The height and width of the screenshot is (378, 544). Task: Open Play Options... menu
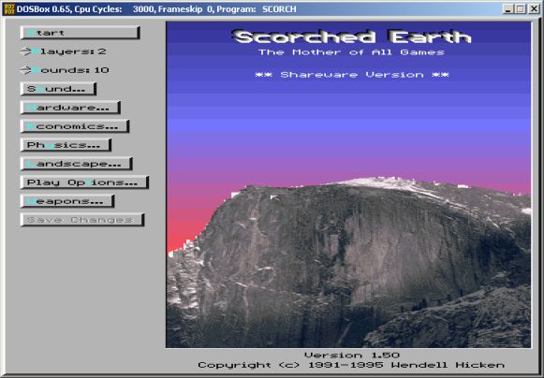click(x=84, y=182)
